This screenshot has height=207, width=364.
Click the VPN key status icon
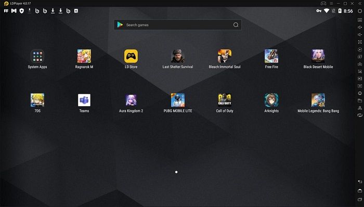319,11
